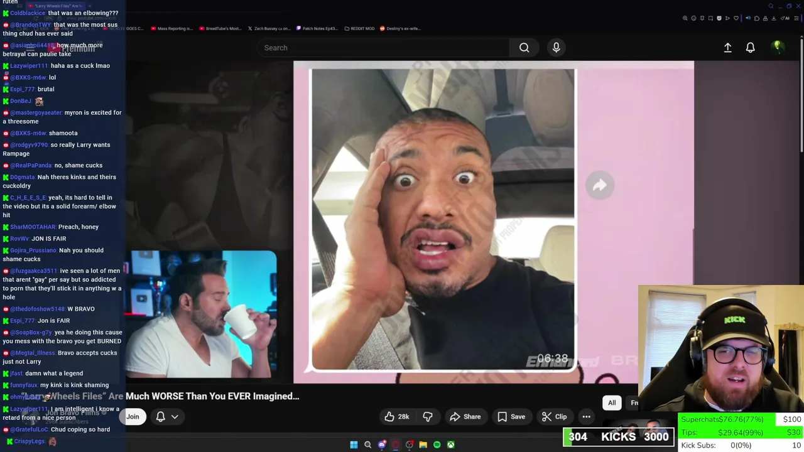Click chat username Lazywiper111 'haha as a cuck'

29,66
